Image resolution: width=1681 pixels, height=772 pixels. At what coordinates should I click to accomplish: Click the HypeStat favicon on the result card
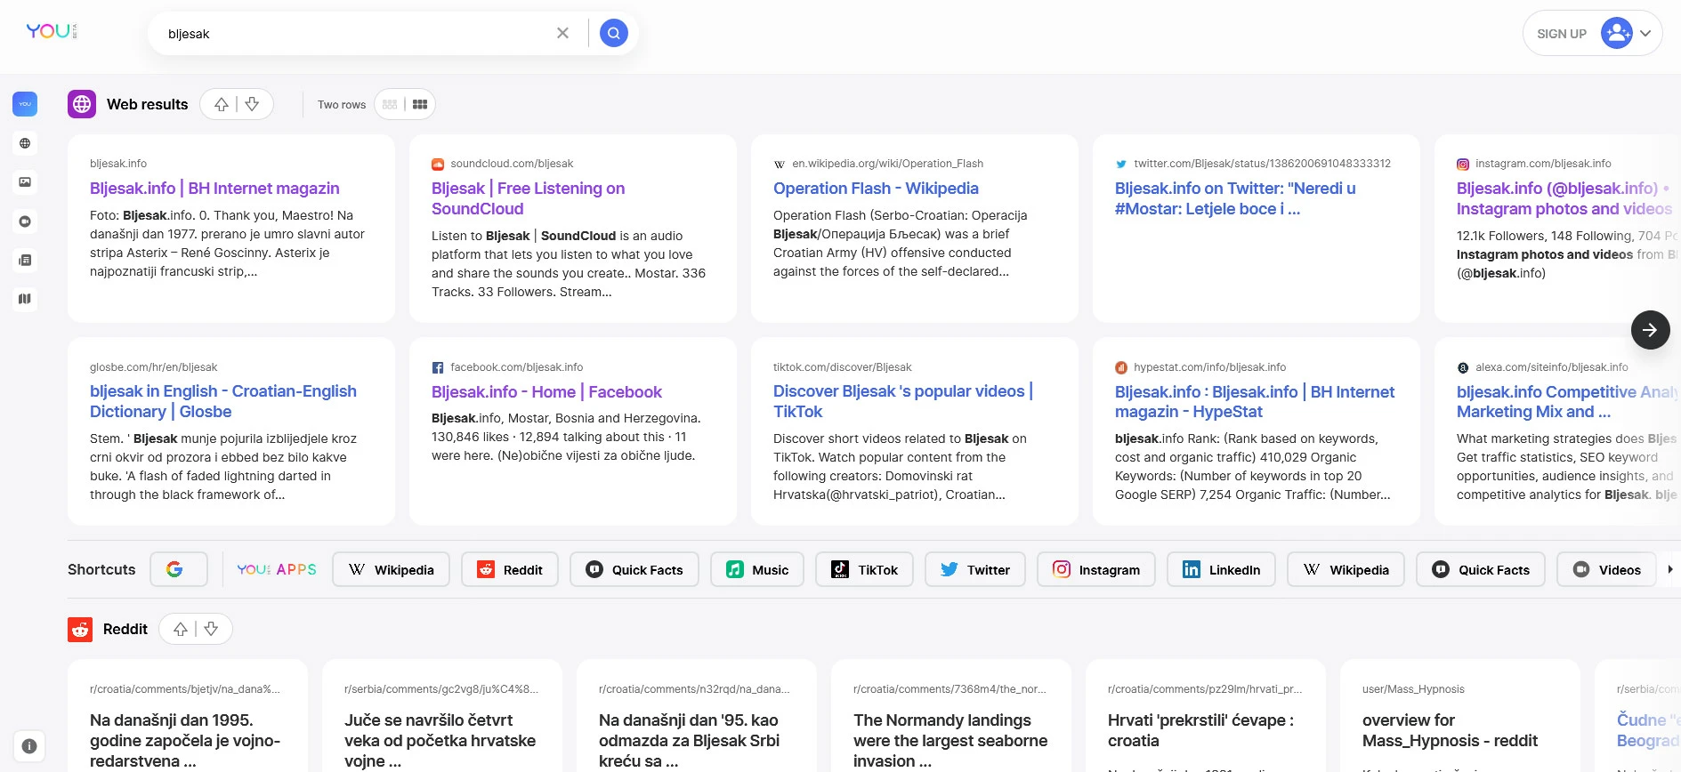tap(1121, 367)
